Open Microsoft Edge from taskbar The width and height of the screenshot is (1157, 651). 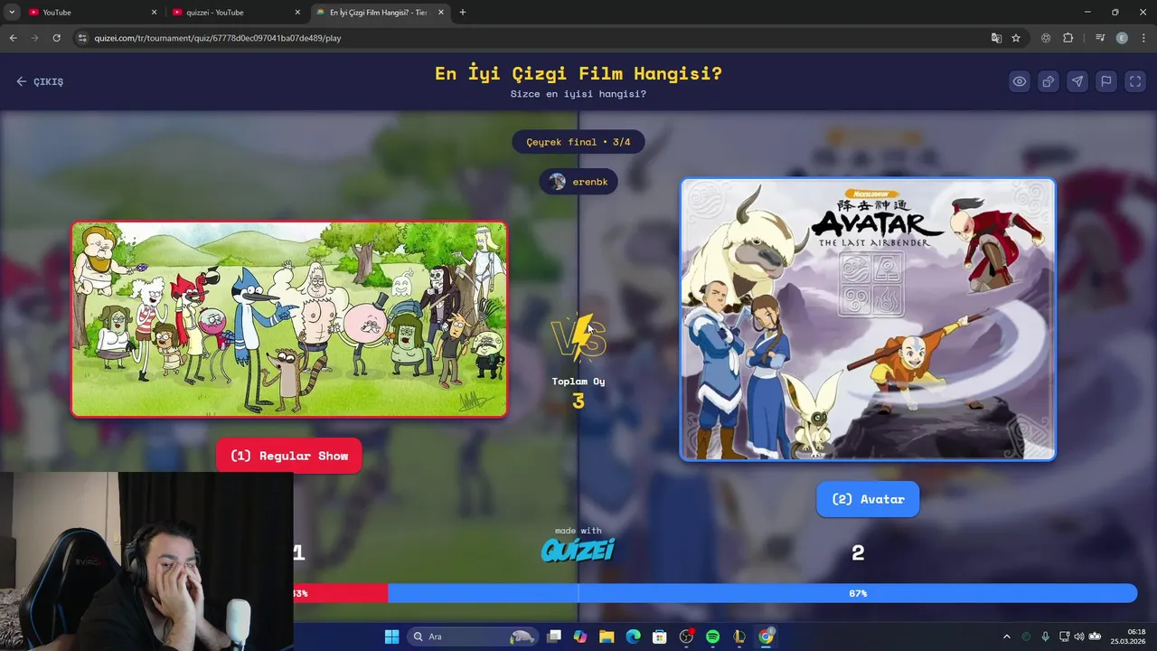pyautogui.click(x=634, y=637)
